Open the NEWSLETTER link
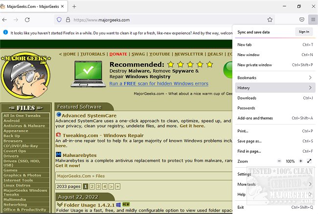The image size is (318, 214). click(189, 54)
